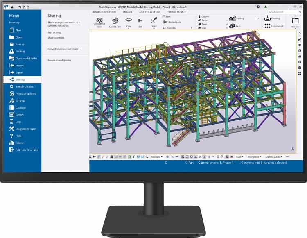
Task: Select the Footing tool icon
Action: pos(233,18)
